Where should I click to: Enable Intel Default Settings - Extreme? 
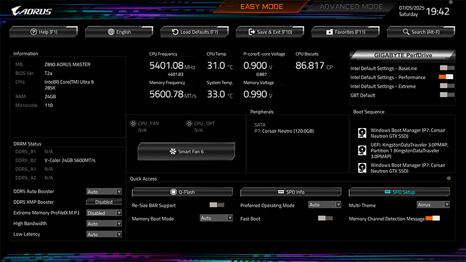pyautogui.click(x=446, y=86)
